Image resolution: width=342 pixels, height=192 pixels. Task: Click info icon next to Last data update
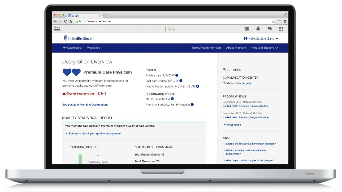click(x=181, y=81)
